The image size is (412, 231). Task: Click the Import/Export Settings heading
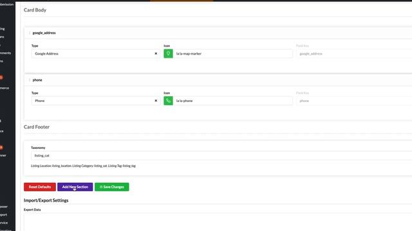pos(46,200)
